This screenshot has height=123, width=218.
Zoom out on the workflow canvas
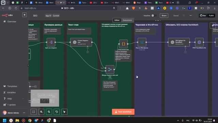pyautogui.click(x=49, y=112)
